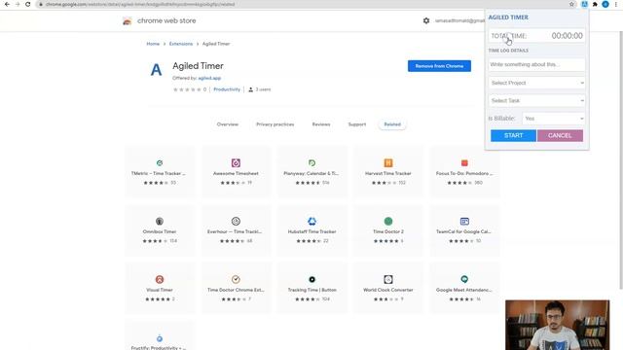Screen dimensions: 623x350
Task: Click the browser forward arrow
Action: point(18,4)
